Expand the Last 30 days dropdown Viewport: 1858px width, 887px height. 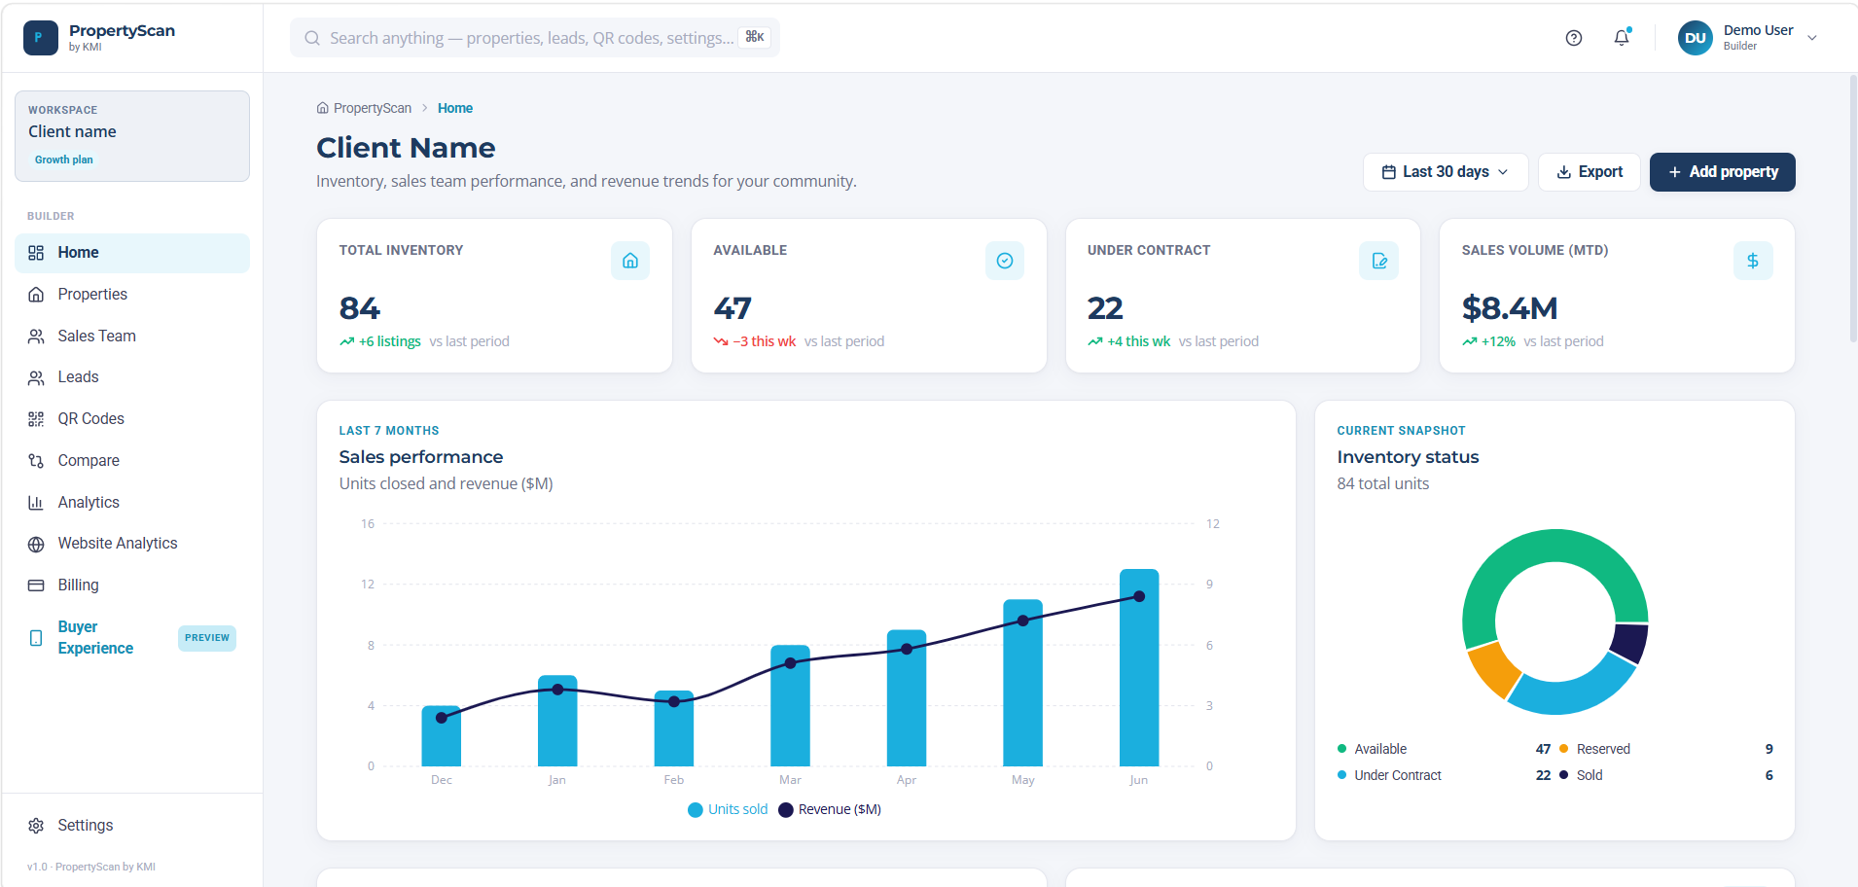(1446, 172)
